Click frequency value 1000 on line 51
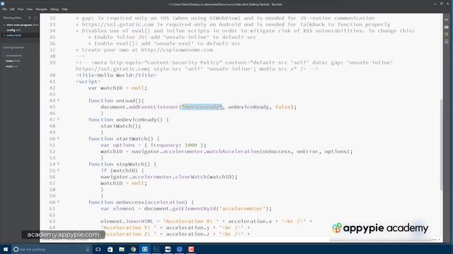453x254 pixels. (x=190, y=145)
